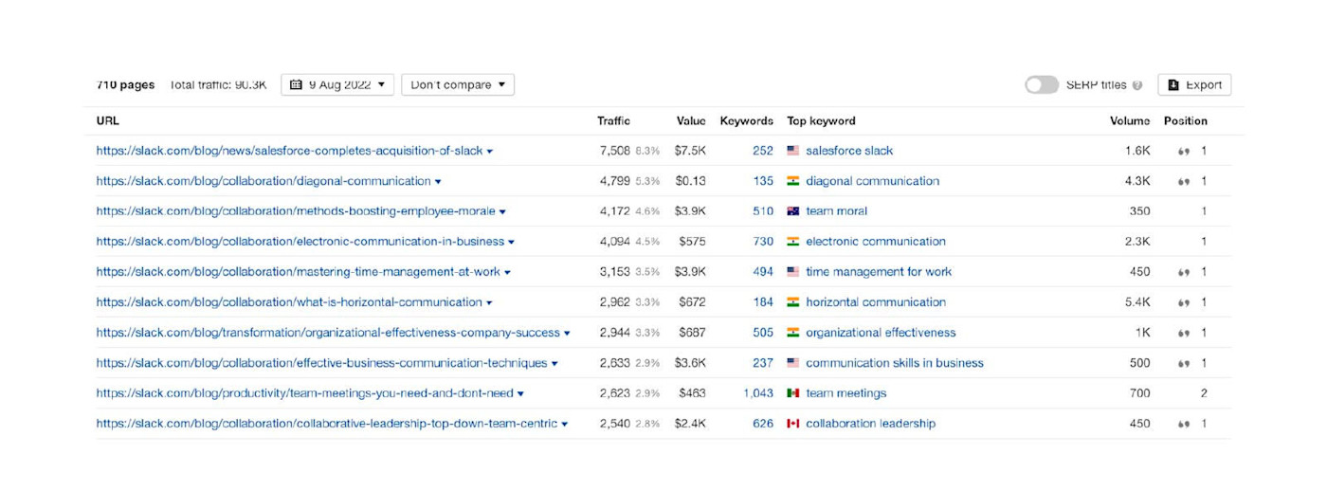Click keywords count 510
Image resolution: width=1327 pixels, height=491 pixels.
click(763, 211)
